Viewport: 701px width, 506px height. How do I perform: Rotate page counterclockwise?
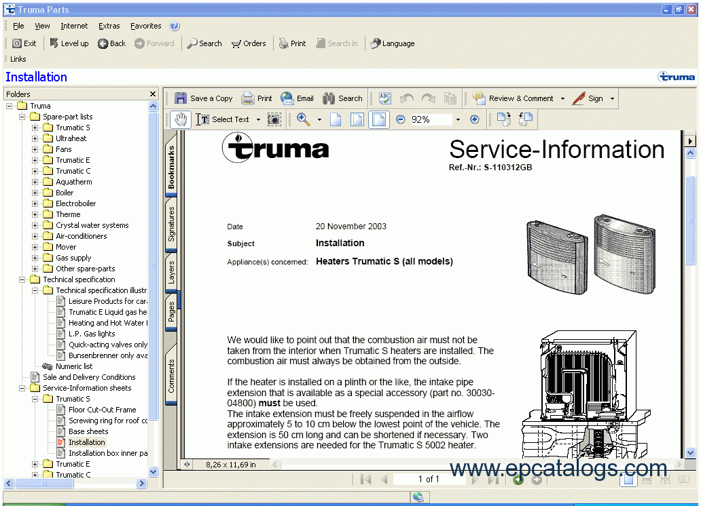pyautogui.click(x=526, y=119)
